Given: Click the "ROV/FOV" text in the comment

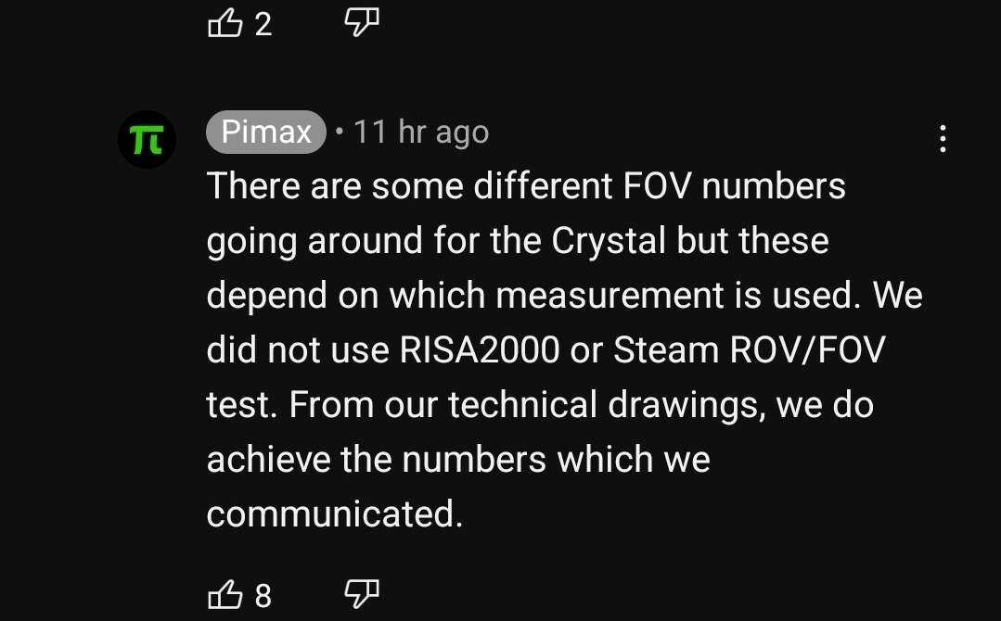Looking at the screenshot, I should pos(808,350).
